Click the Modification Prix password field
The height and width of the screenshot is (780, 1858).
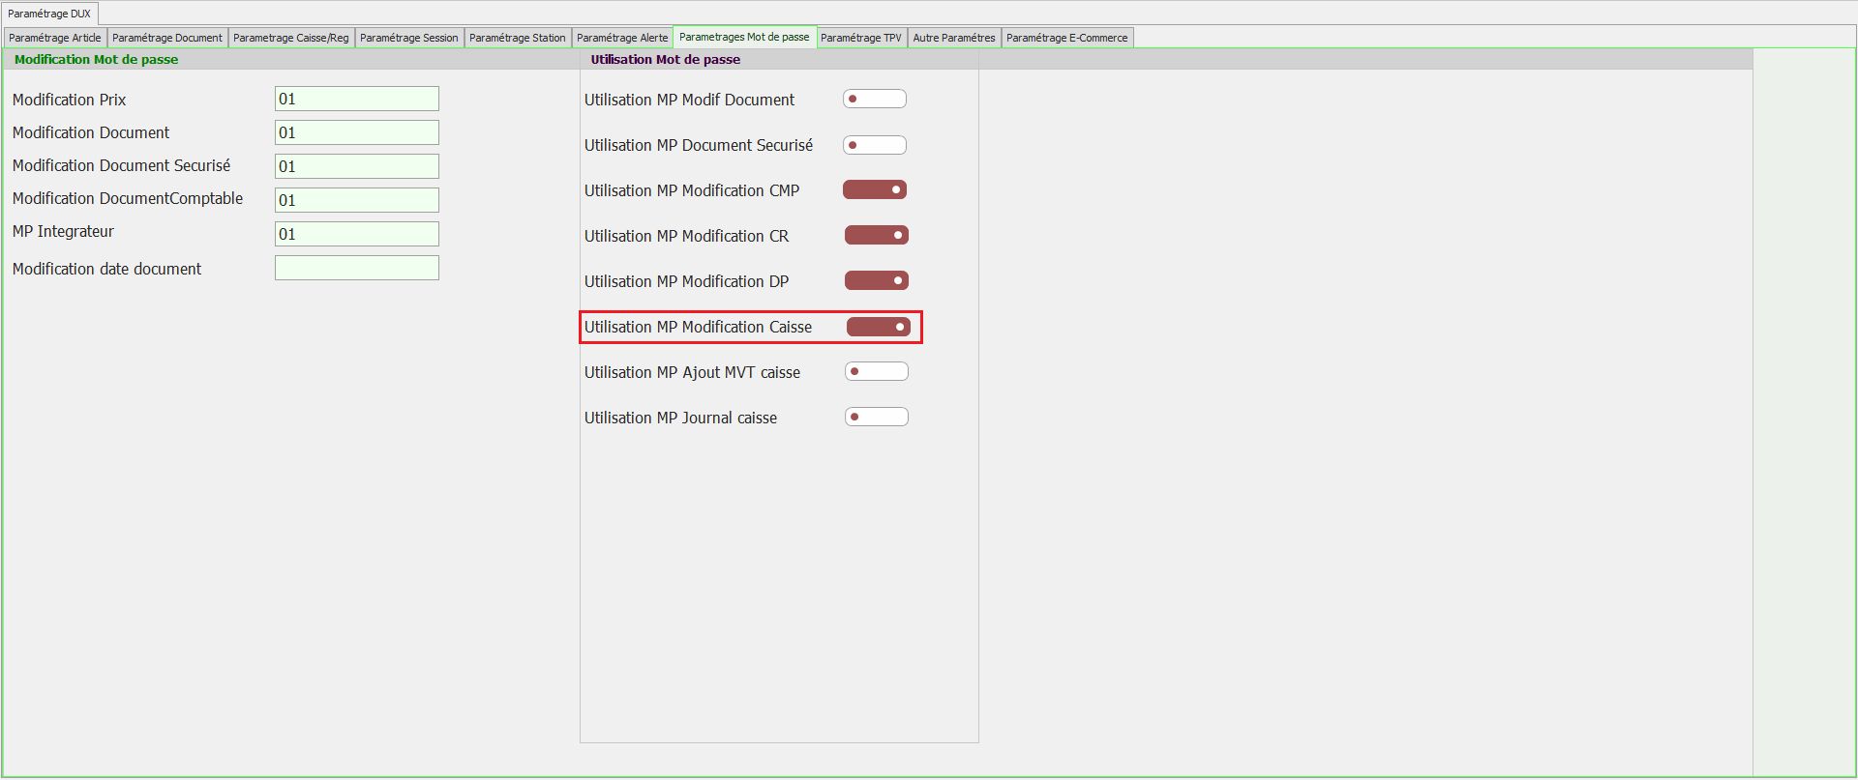[357, 99]
